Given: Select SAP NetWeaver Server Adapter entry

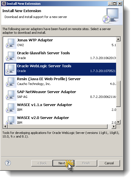Looking at the screenshot, I should (x=60, y=95).
